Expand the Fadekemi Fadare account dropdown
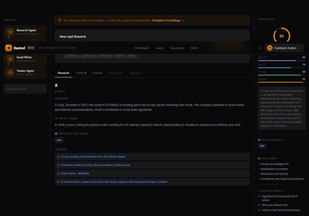Viewport: 309px width, 216px height. 284,48
